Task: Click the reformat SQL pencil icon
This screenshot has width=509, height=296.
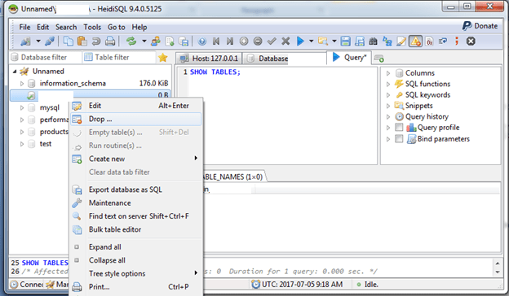Action: 401,41
